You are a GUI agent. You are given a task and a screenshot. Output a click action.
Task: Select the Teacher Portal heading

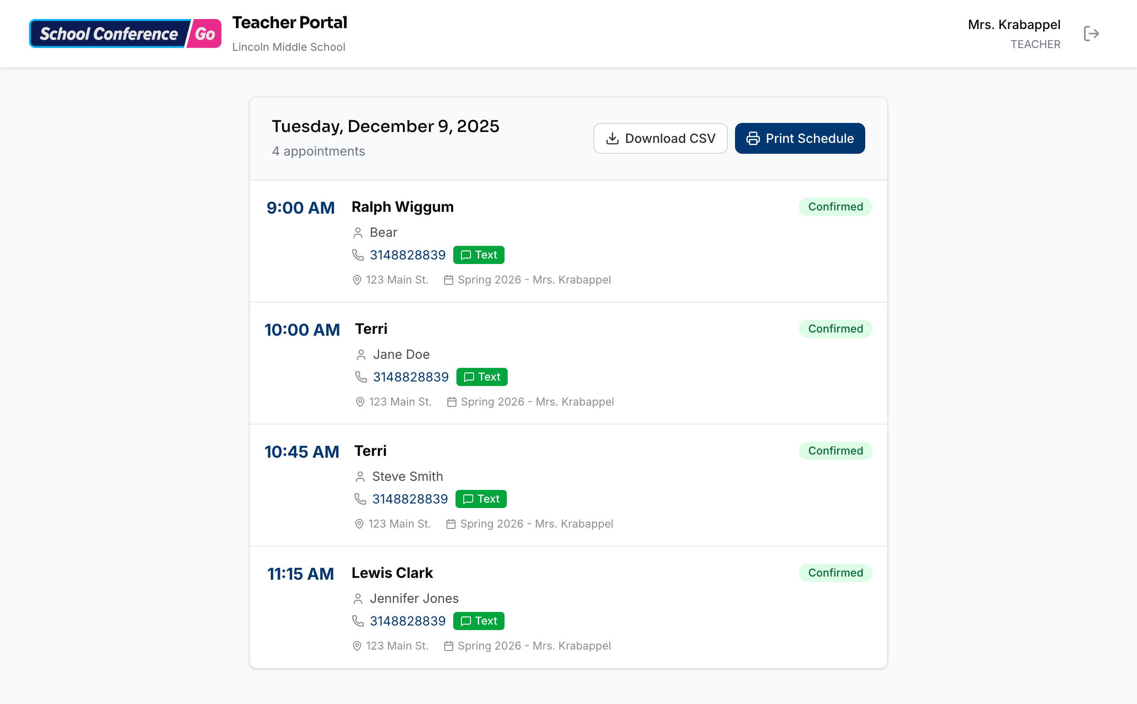point(289,22)
